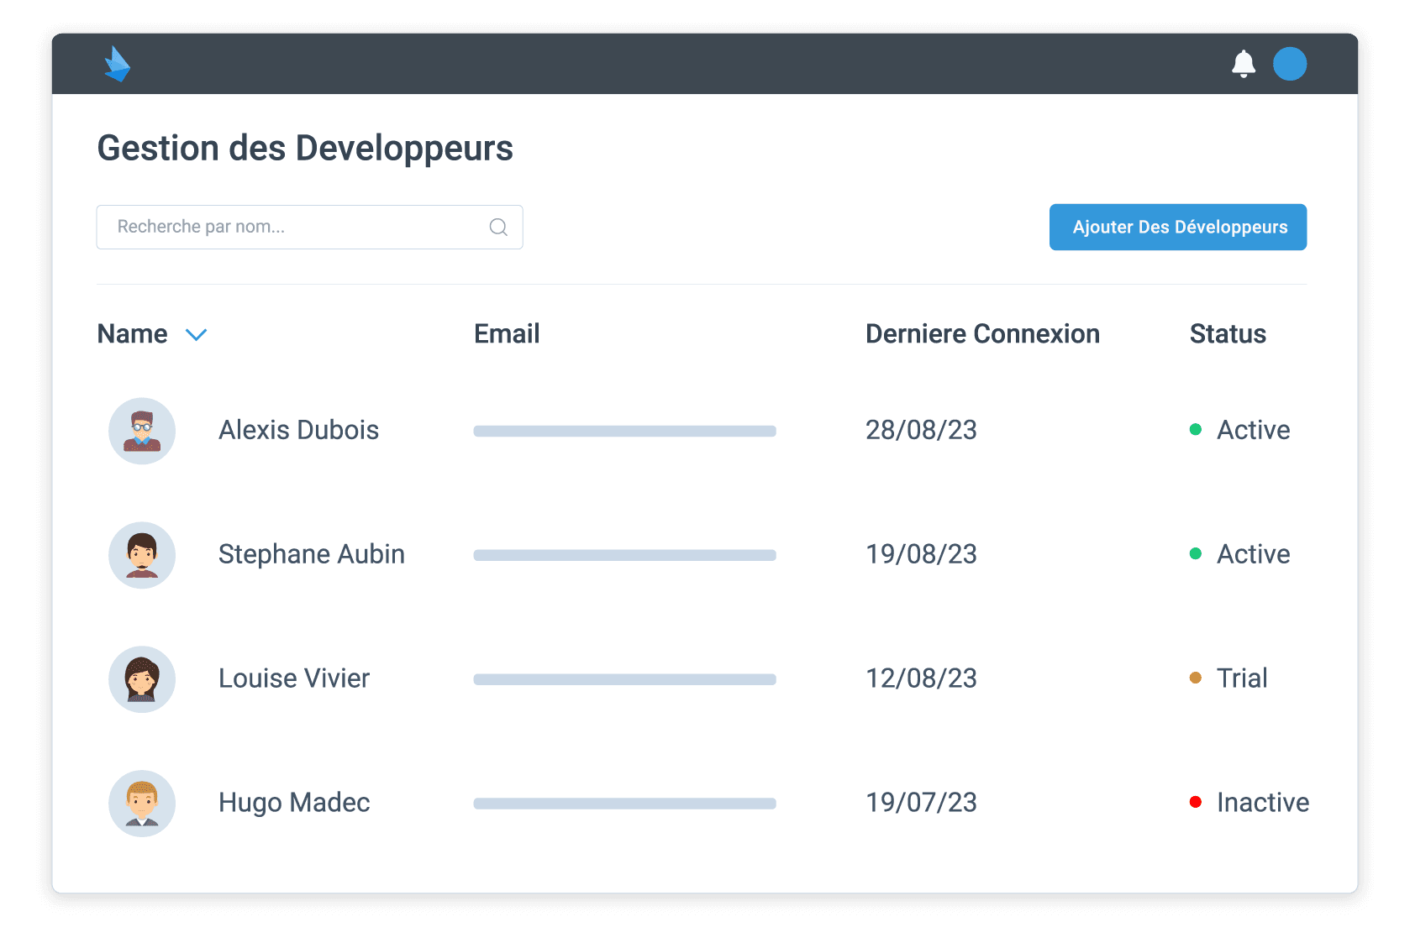Image resolution: width=1410 pixels, height=927 pixels.
Task: Select Stephane Aubin's profile avatar
Action: [141, 555]
